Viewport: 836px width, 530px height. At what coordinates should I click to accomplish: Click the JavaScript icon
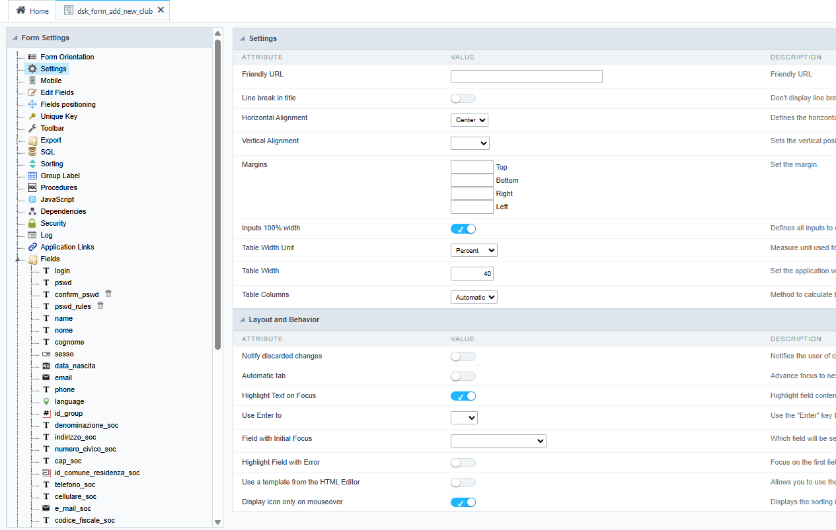(32, 199)
